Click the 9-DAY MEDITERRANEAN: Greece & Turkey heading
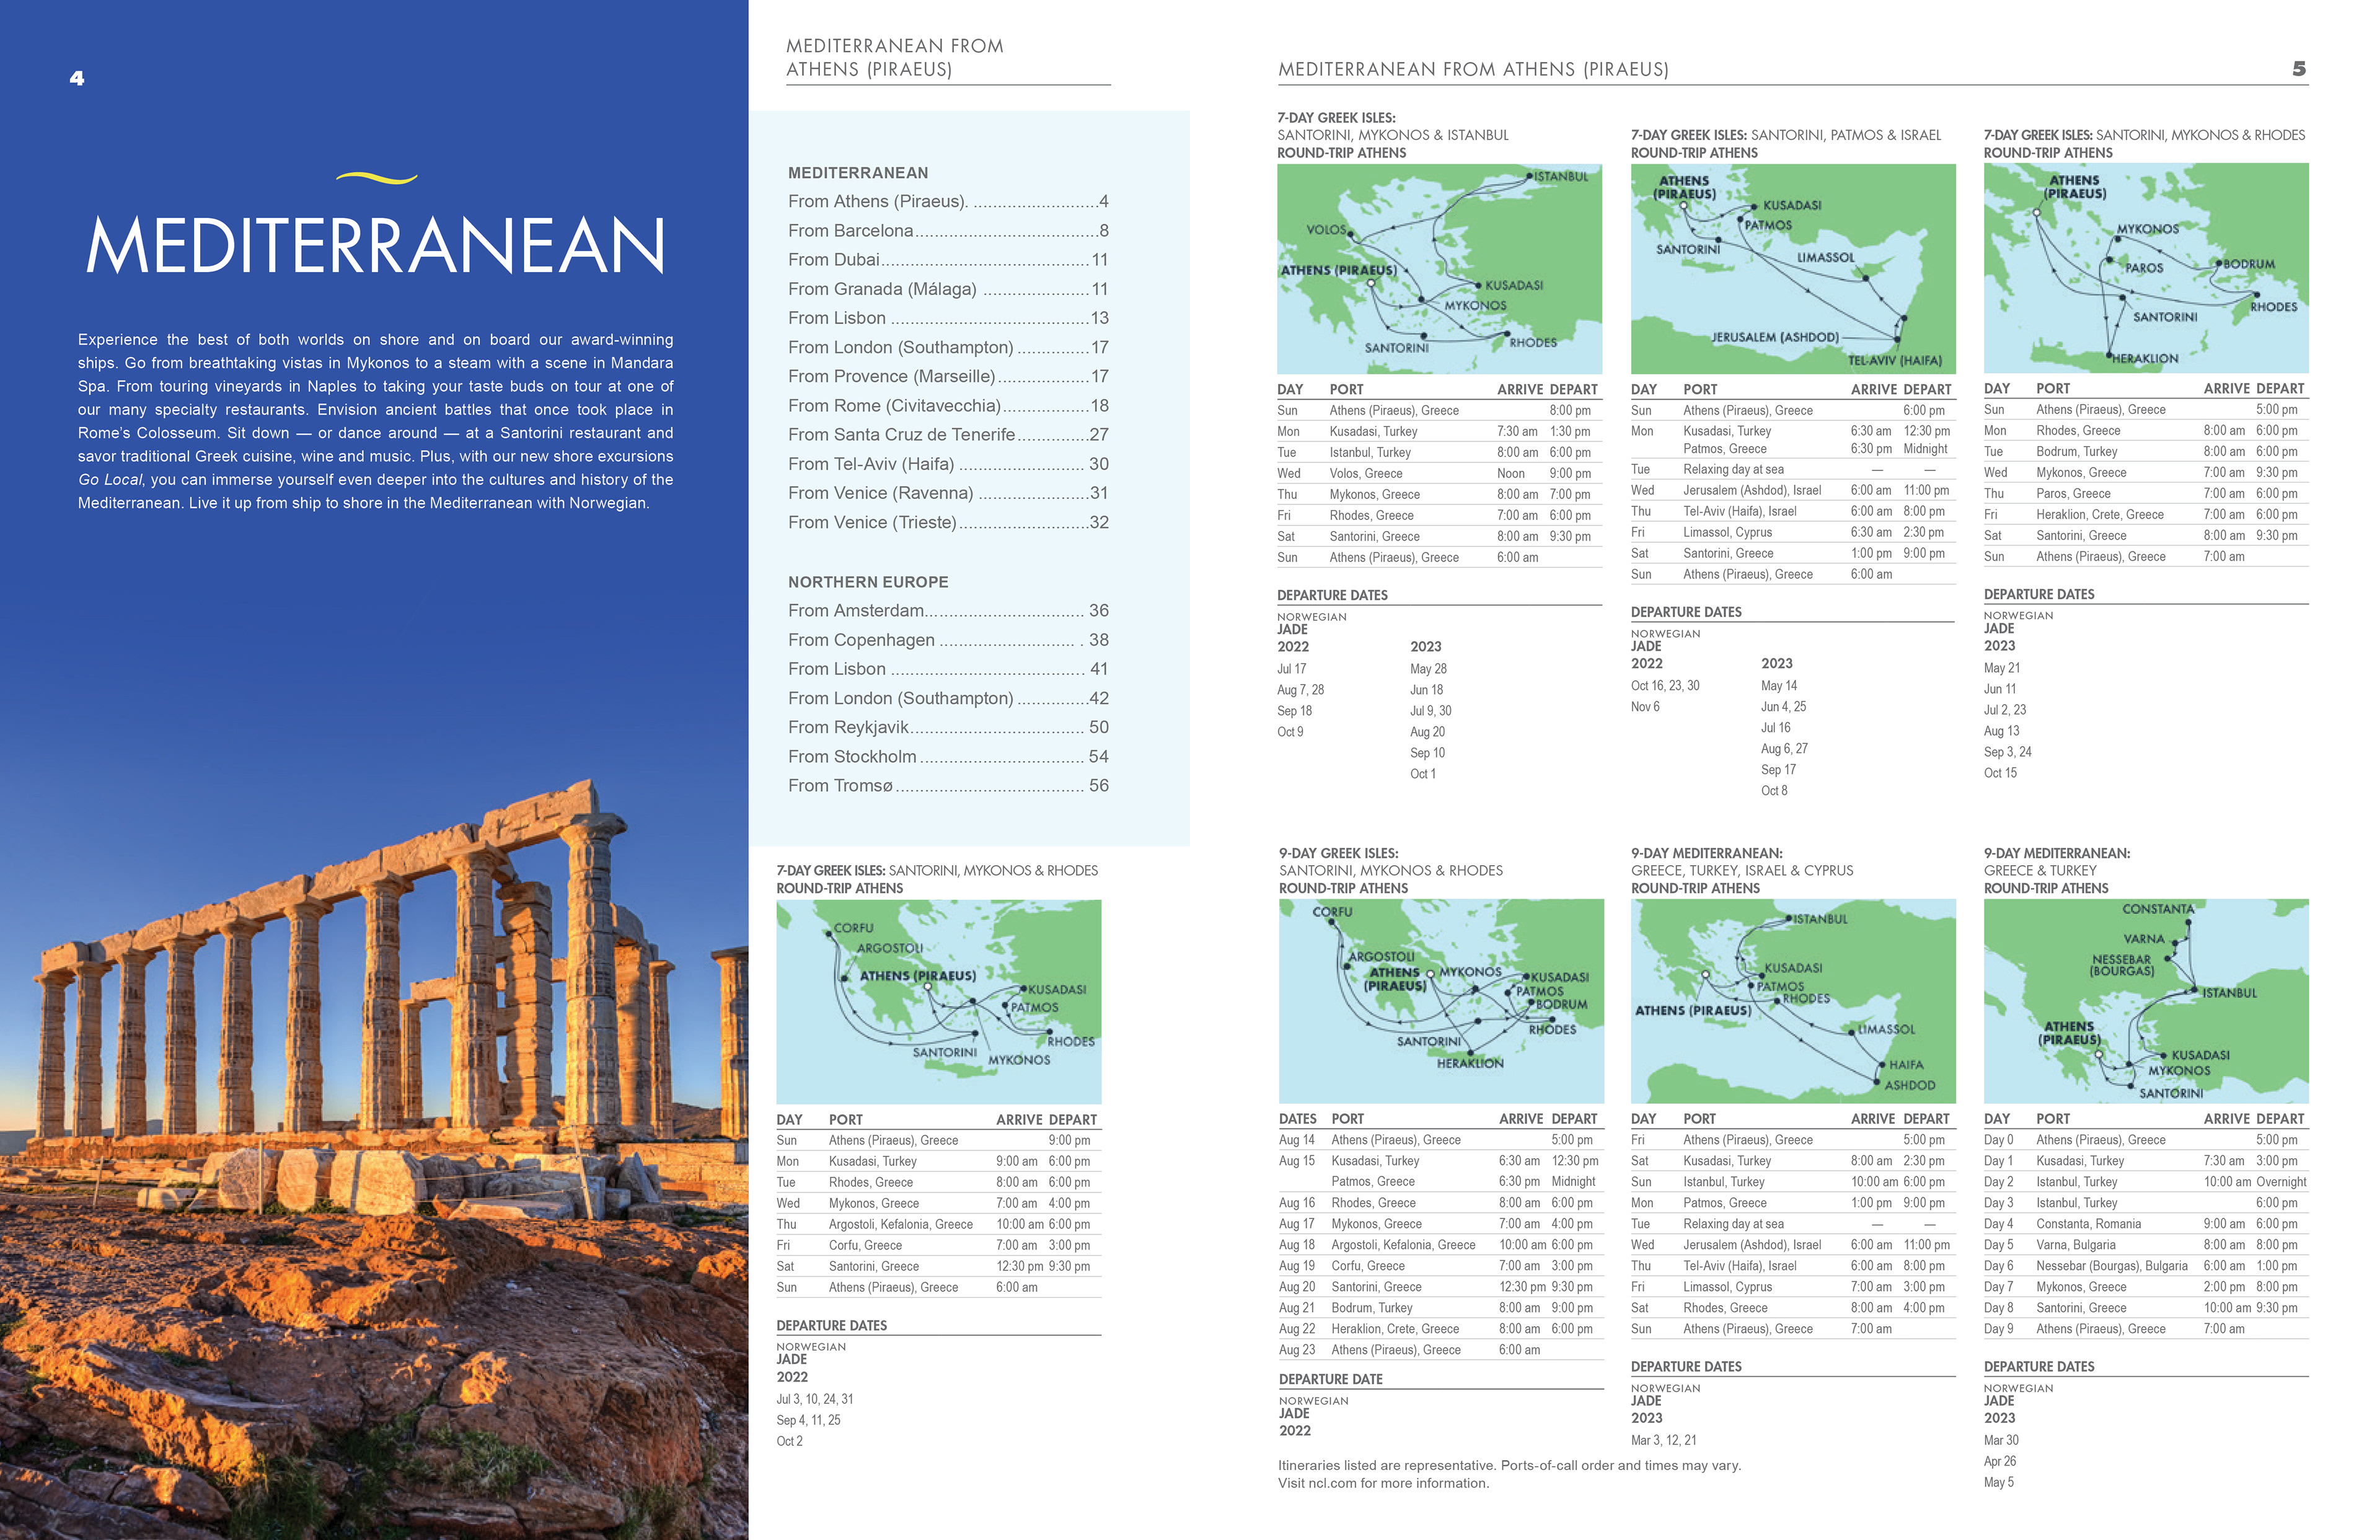This screenshot has height=1540, width=2380. 2057,871
